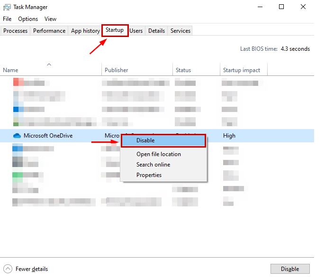Click the Fewer details arrow icon

pos(8,269)
